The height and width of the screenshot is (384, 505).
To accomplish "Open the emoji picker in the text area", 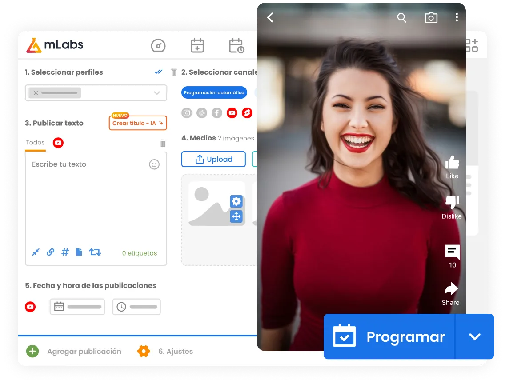I will pos(154,164).
